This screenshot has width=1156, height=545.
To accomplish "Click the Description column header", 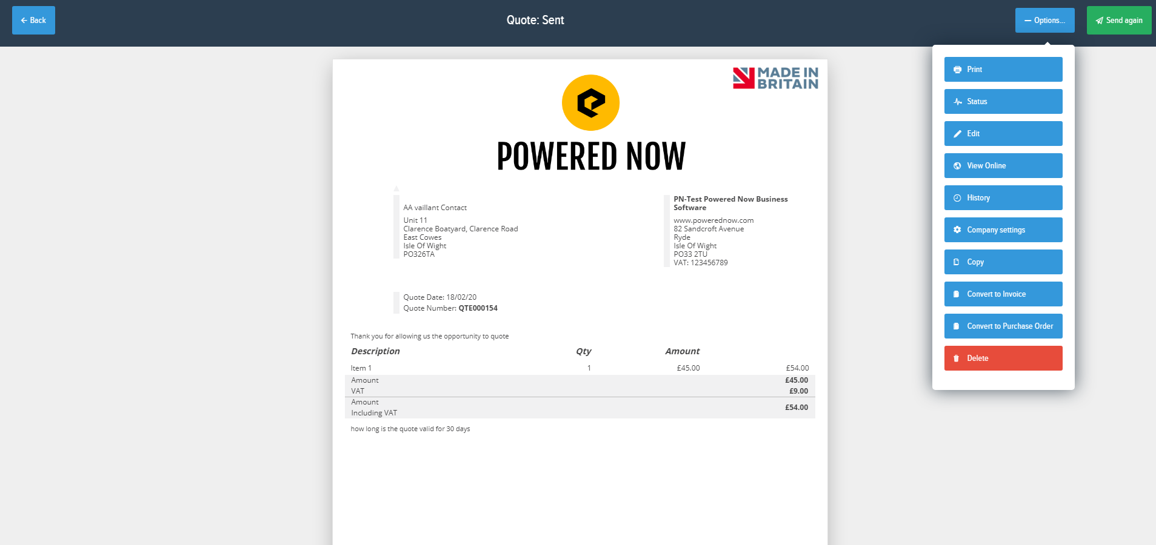I will [375, 351].
